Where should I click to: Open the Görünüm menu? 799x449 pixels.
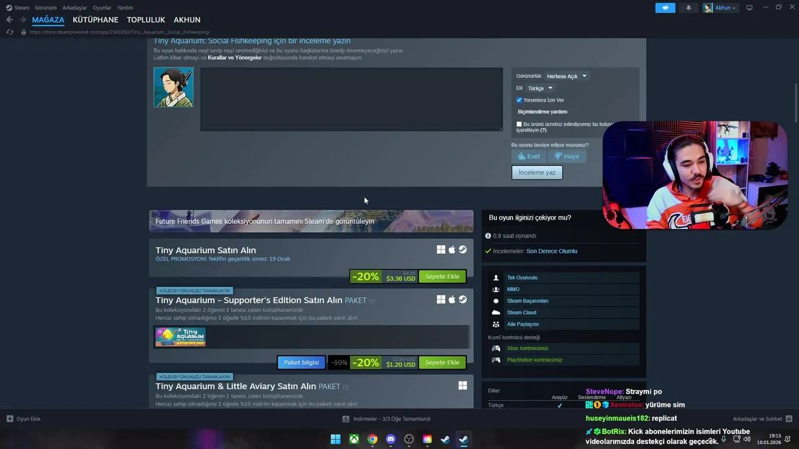46,7
